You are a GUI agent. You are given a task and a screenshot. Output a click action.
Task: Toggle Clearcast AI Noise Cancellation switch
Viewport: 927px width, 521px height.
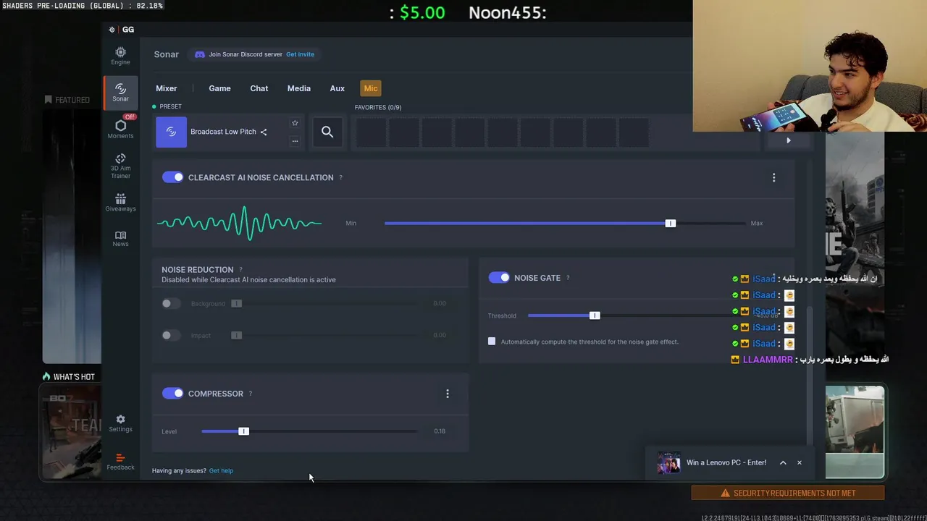tap(172, 177)
